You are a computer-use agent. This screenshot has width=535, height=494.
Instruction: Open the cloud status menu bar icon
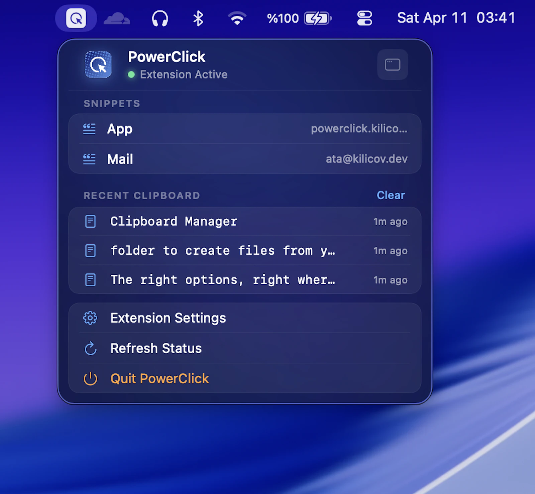[117, 18]
